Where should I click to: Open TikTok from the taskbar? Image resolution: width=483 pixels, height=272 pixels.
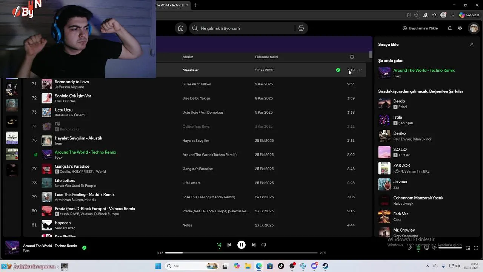tap(281, 266)
